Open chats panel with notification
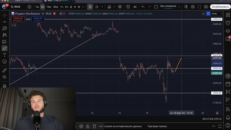231x130 pixels. (228, 39)
